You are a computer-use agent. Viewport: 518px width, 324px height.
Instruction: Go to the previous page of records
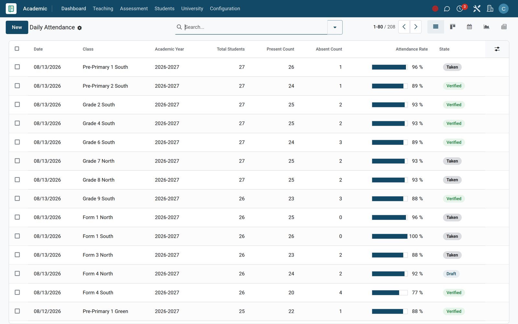(404, 27)
